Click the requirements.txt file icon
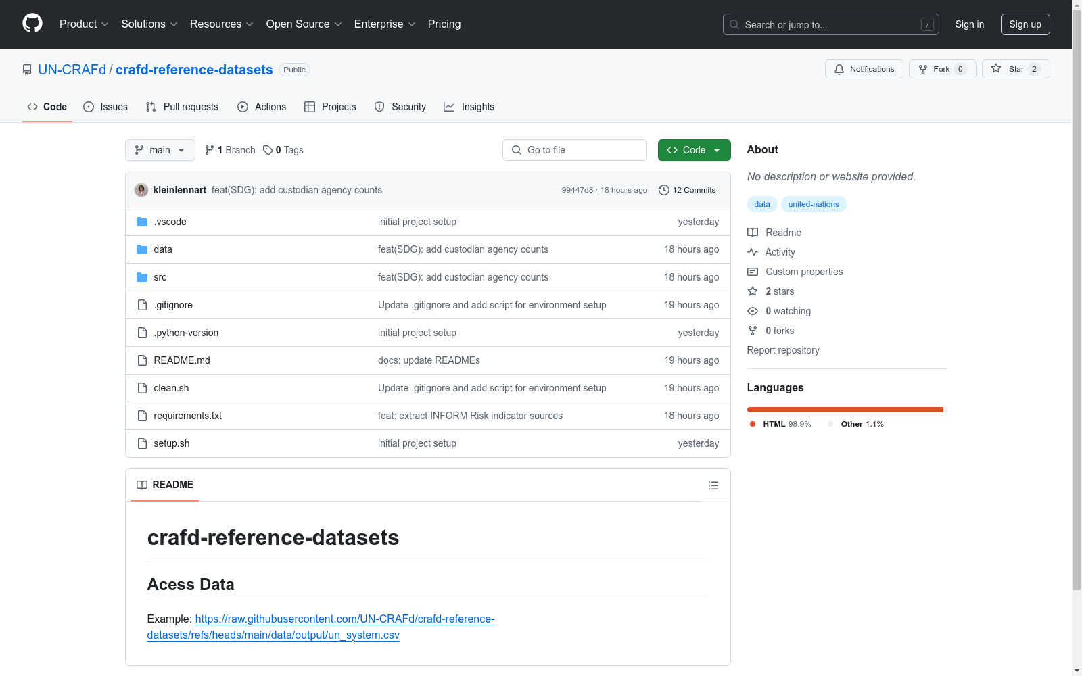1082x676 pixels. (142, 416)
